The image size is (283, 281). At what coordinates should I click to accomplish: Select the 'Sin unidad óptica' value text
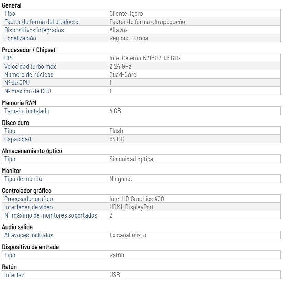(x=131, y=159)
